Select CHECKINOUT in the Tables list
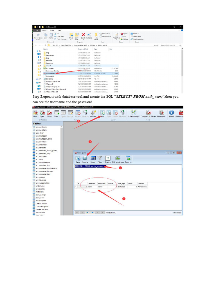 (41, 204)
